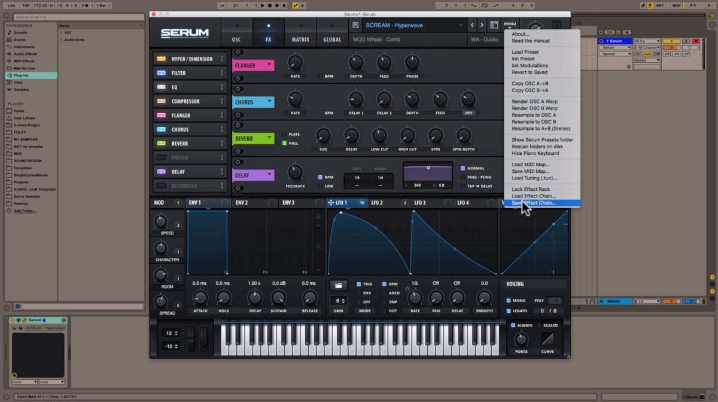Go to next preset with right arrow
The width and height of the screenshot is (718, 402).
(482, 25)
